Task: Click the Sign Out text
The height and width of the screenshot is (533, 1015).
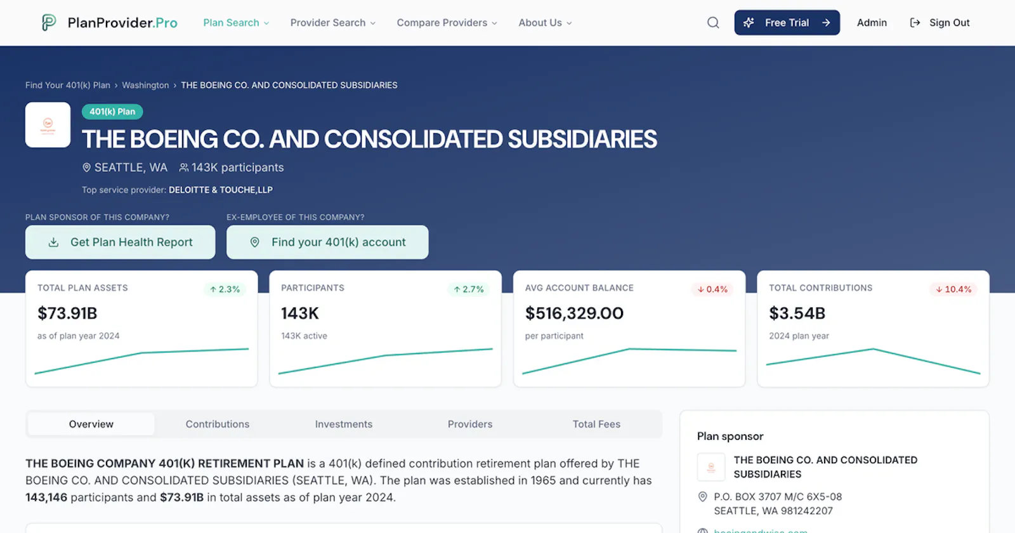Action: tap(950, 23)
